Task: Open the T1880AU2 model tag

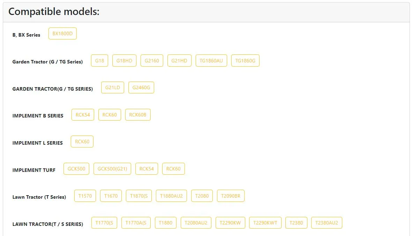Action: [x=171, y=196]
